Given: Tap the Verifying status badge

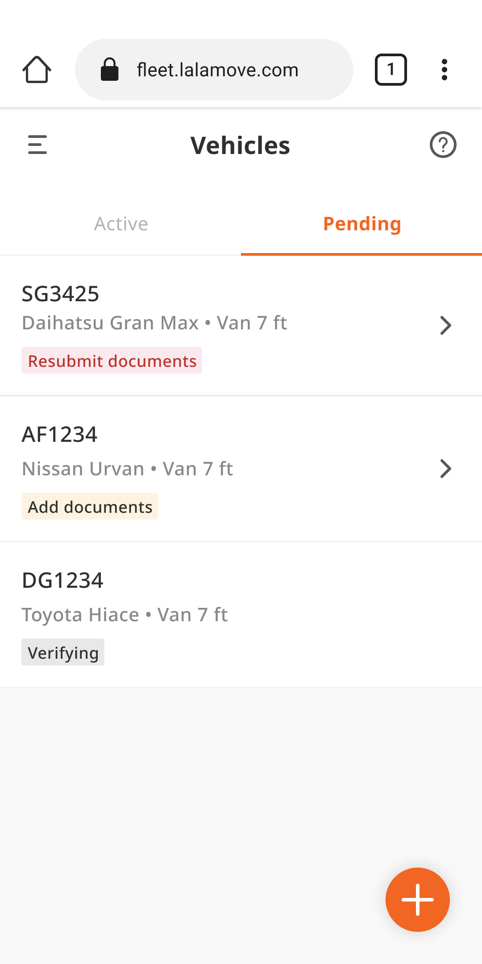Looking at the screenshot, I should [x=63, y=652].
